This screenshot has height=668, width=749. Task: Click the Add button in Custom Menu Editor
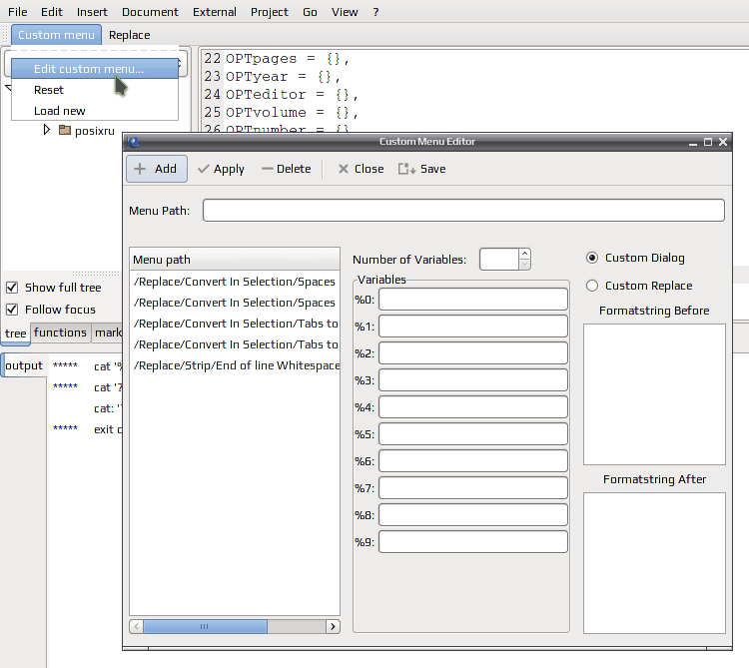156,169
